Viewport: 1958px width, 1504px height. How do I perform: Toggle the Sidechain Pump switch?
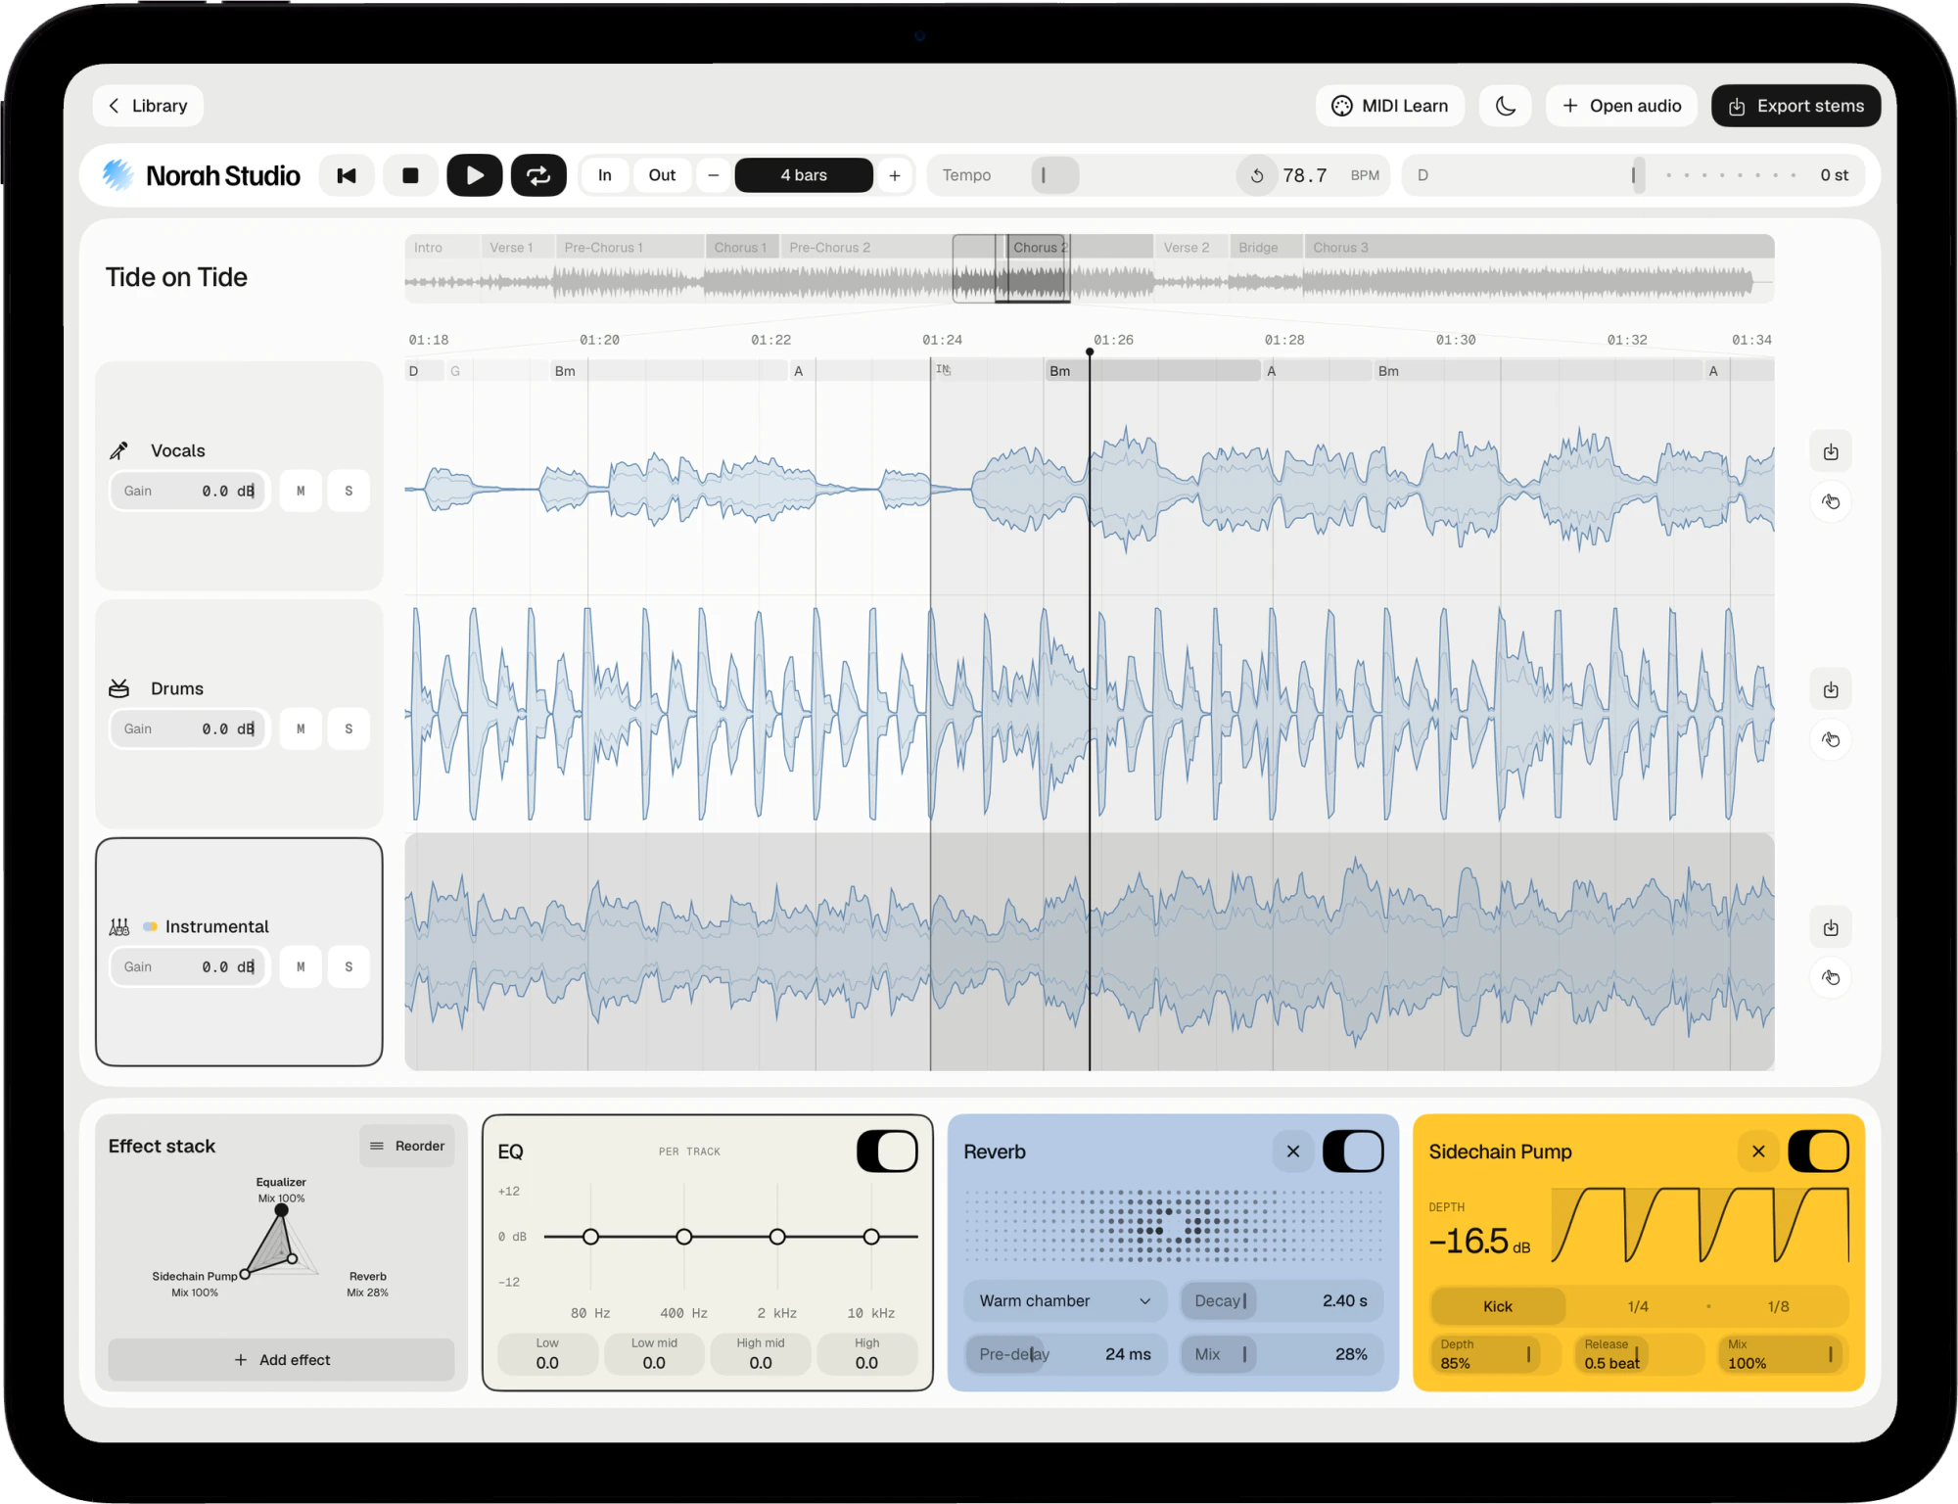(1818, 1151)
